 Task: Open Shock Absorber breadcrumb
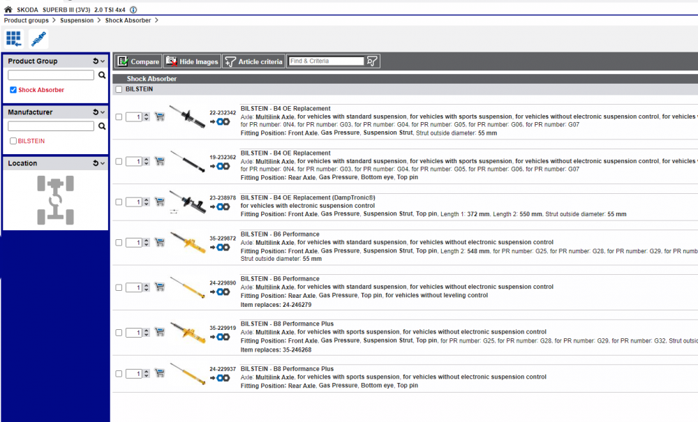128,20
